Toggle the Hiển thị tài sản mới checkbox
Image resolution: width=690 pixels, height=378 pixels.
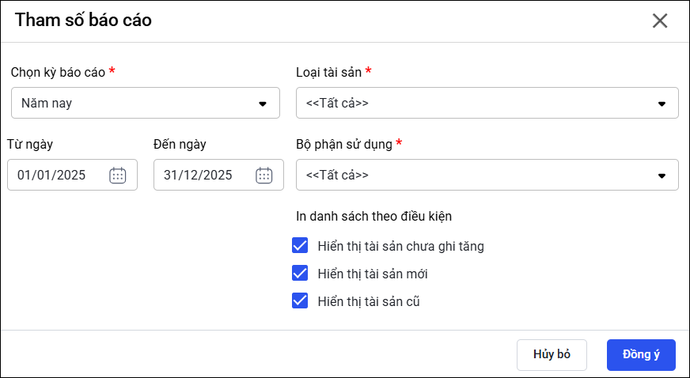pyautogui.click(x=300, y=273)
